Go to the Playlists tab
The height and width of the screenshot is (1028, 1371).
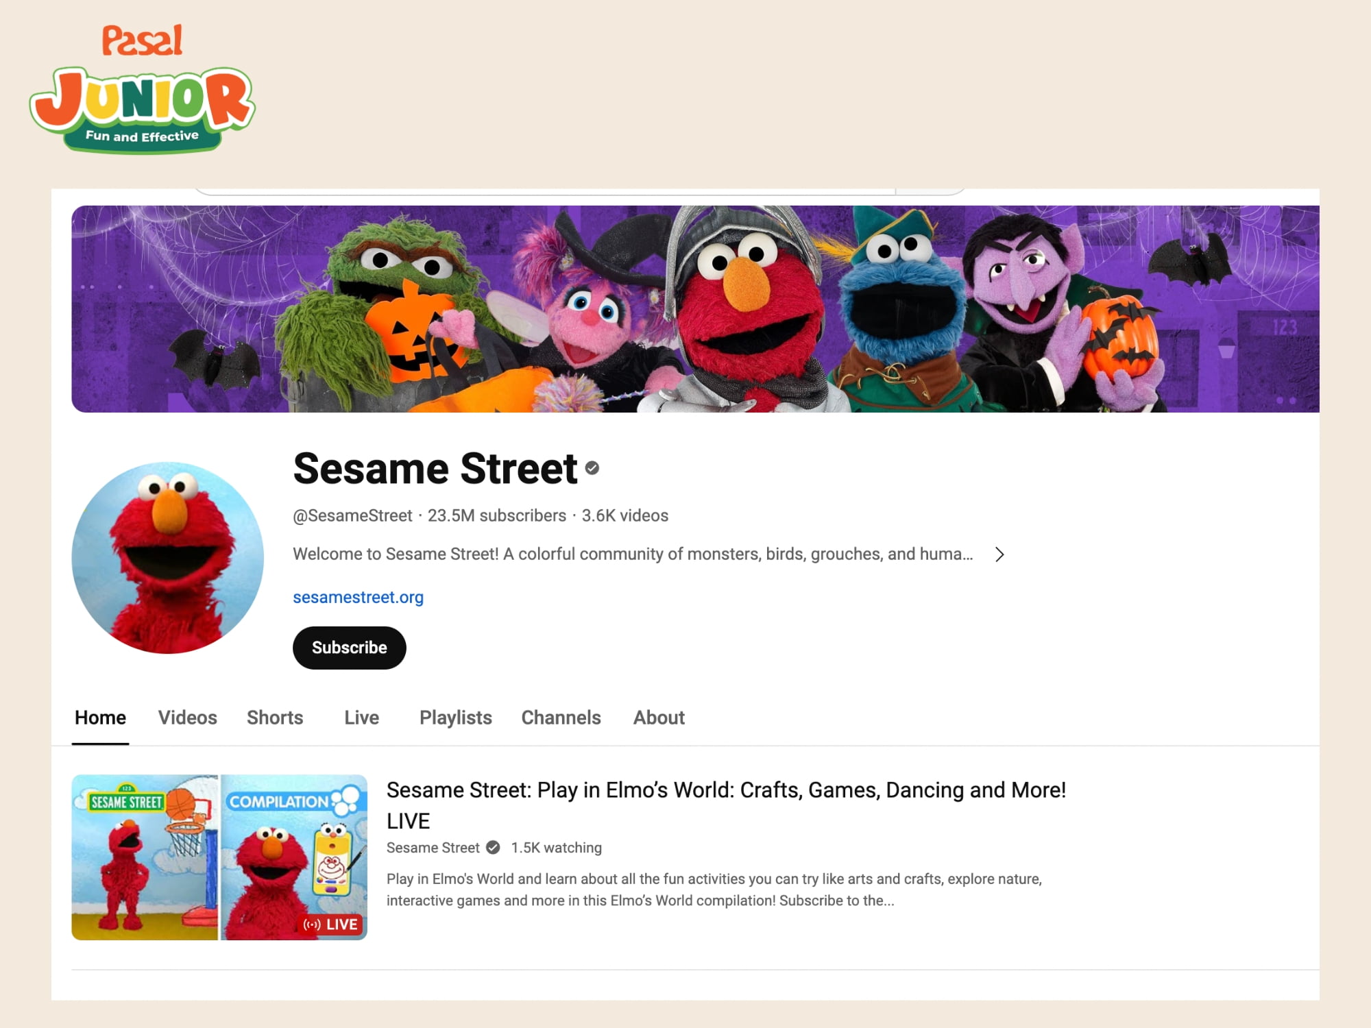point(456,718)
